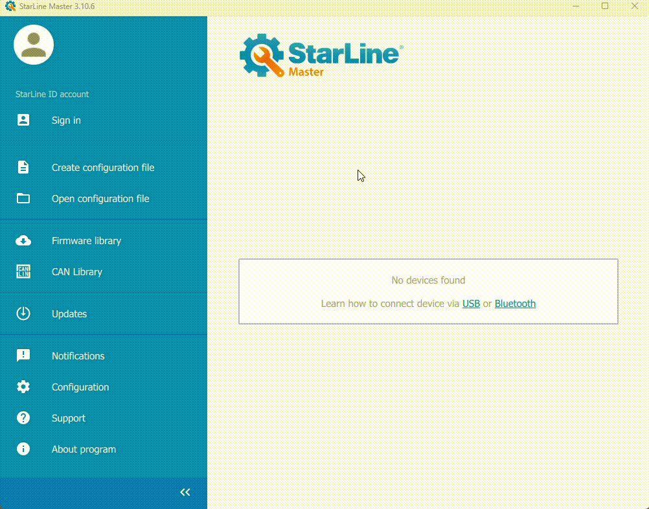
Task: Minimize the StarLine Master window
Action: (576, 6)
